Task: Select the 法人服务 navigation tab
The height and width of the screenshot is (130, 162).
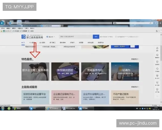Action: tap(42, 43)
